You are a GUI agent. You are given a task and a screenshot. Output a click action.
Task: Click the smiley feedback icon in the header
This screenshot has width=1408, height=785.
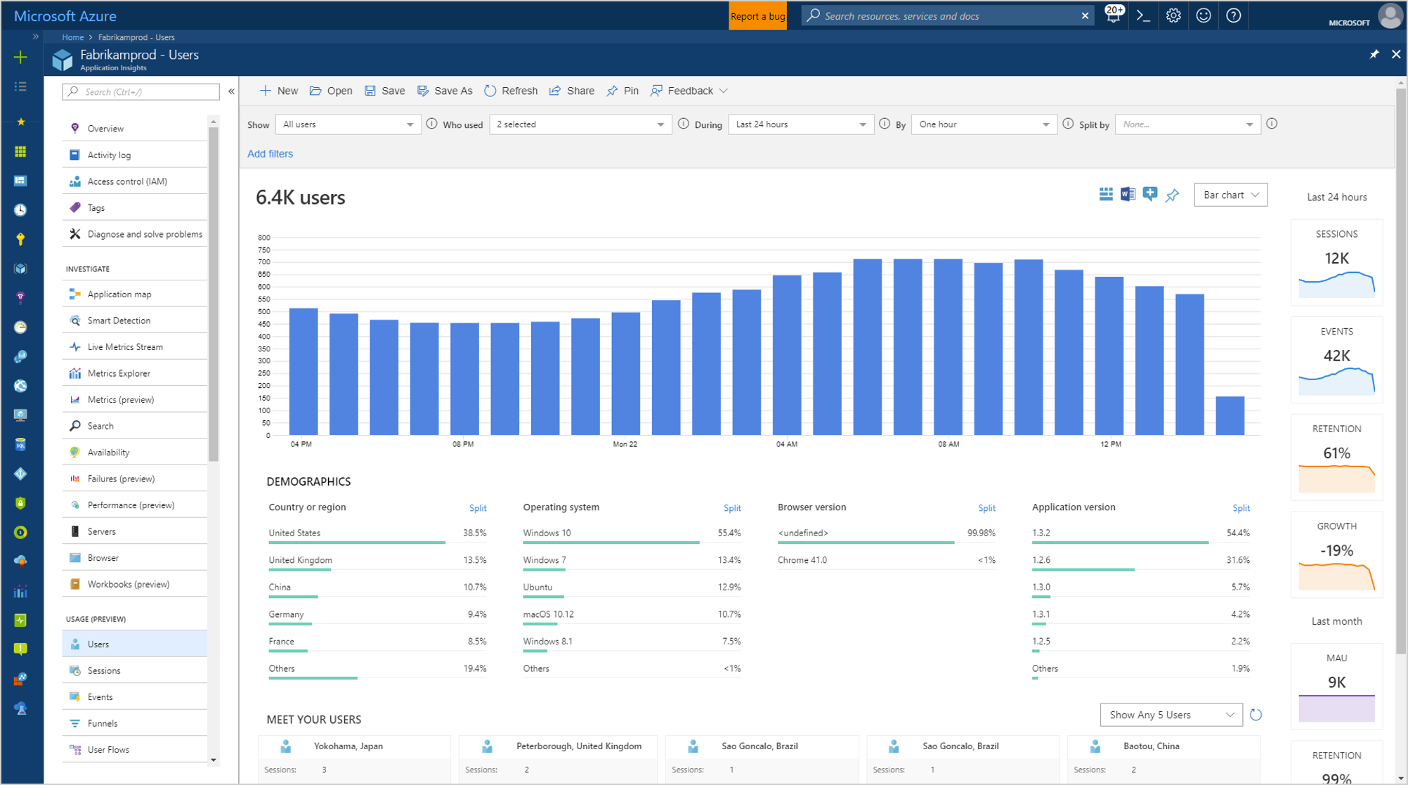point(1204,15)
